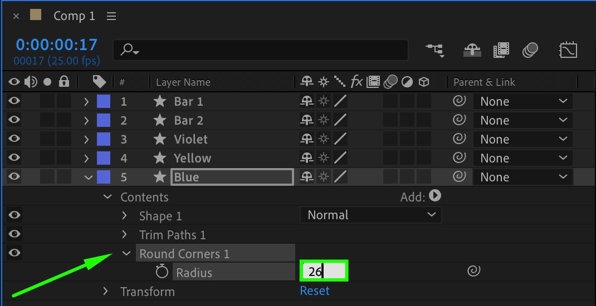Viewport: 596px width, 306px height.
Task: Collapse the Round Corners 1 group
Action: click(126, 254)
